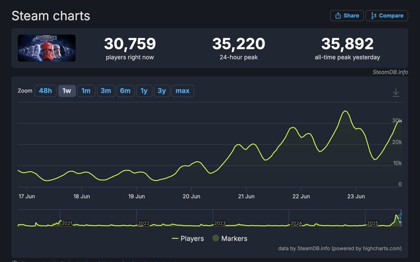Click the Battlefront II game thumbnail
The height and width of the screenshot is (262, 420).
[x=47, y=48]
